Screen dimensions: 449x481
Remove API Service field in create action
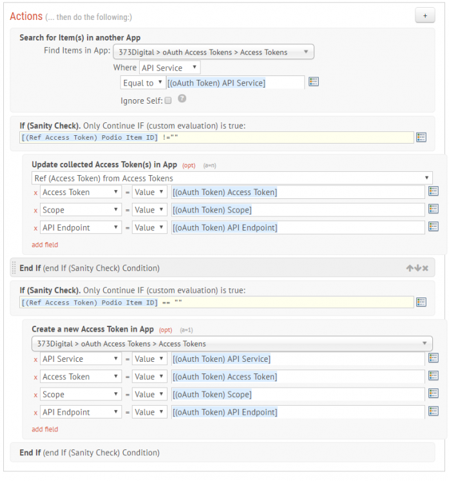coord(35,360)
